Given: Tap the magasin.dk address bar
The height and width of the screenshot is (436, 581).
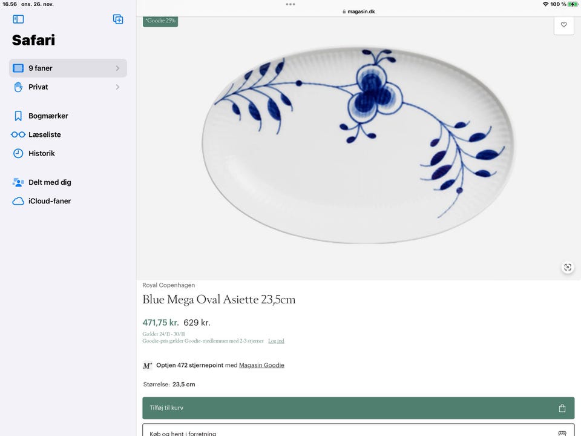Looking at the screenshot, I should (358, 12).
